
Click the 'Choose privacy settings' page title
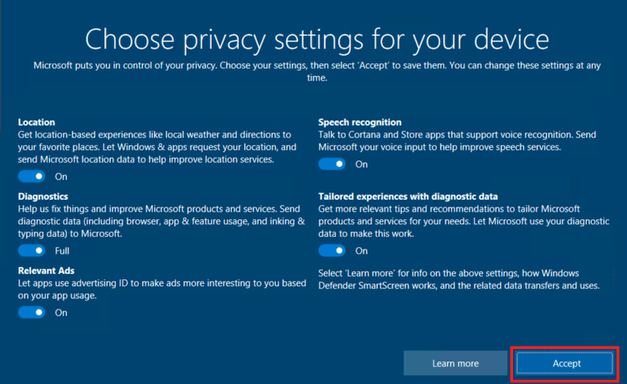(317, 40)
